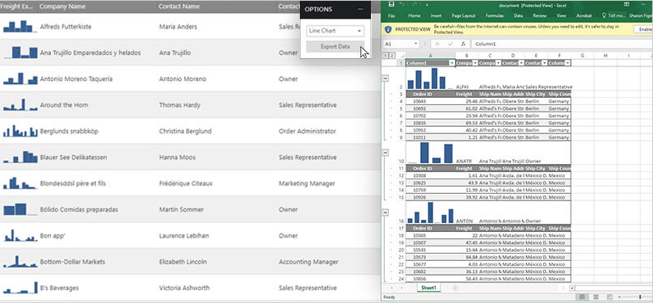653x303 pixels.
Task: Switch to the Acrobat ribbon tab
Action: point(583,15)
